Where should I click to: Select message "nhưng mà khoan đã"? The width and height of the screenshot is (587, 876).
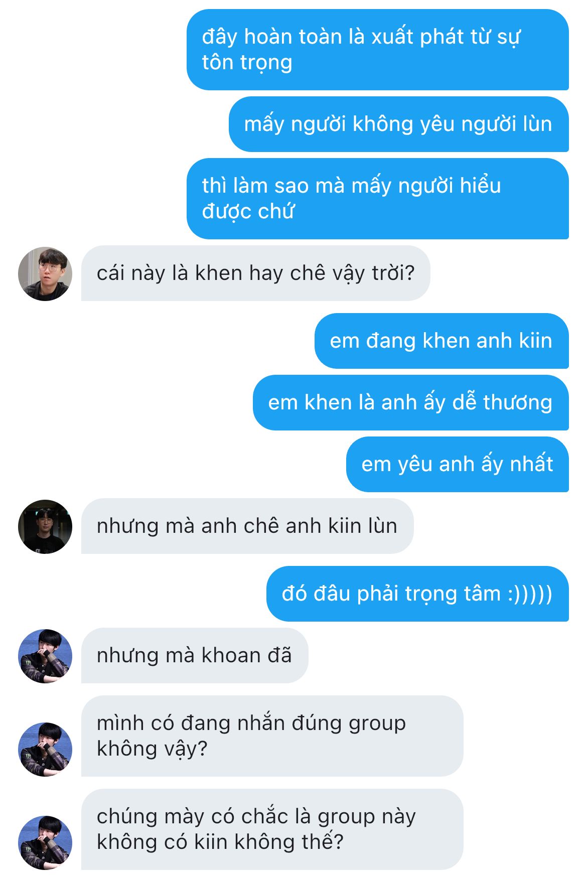[x=195, y=656]
